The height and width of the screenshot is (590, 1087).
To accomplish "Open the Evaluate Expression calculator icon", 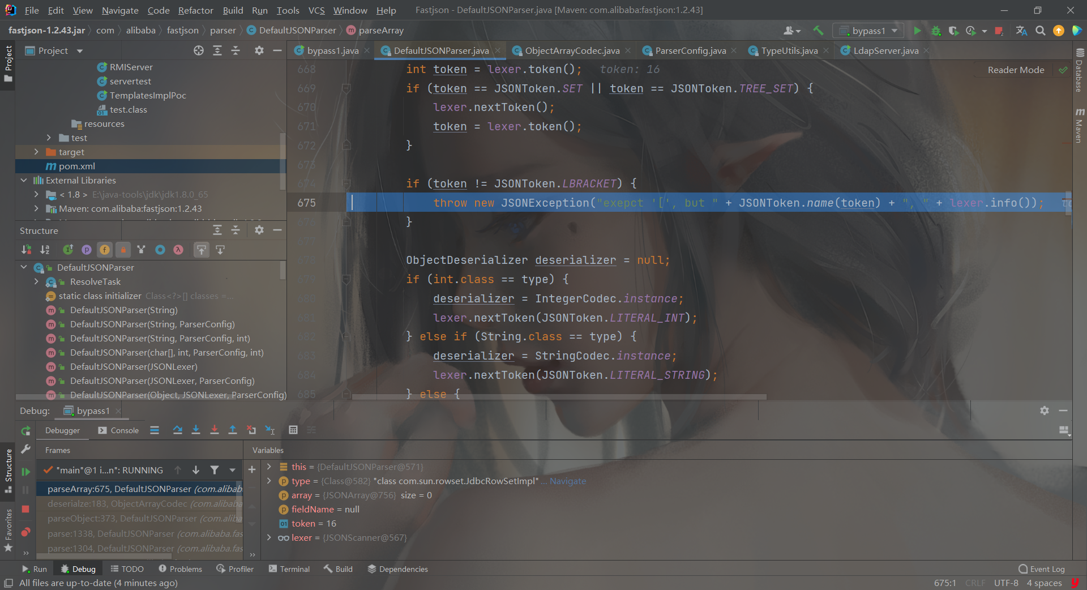I will [293, 430].
